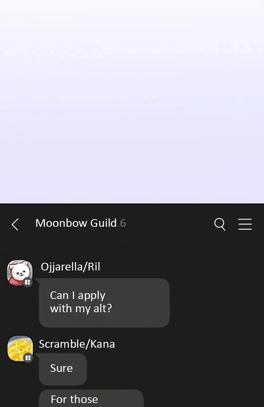This screenshot has width=264, height=407.
Task: Tap Ojjarella/Ril's white bear avatar
Action: [20, 272]
